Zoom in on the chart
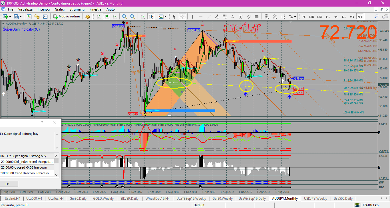Screen dimensions: 390x208 click(124, 17)
